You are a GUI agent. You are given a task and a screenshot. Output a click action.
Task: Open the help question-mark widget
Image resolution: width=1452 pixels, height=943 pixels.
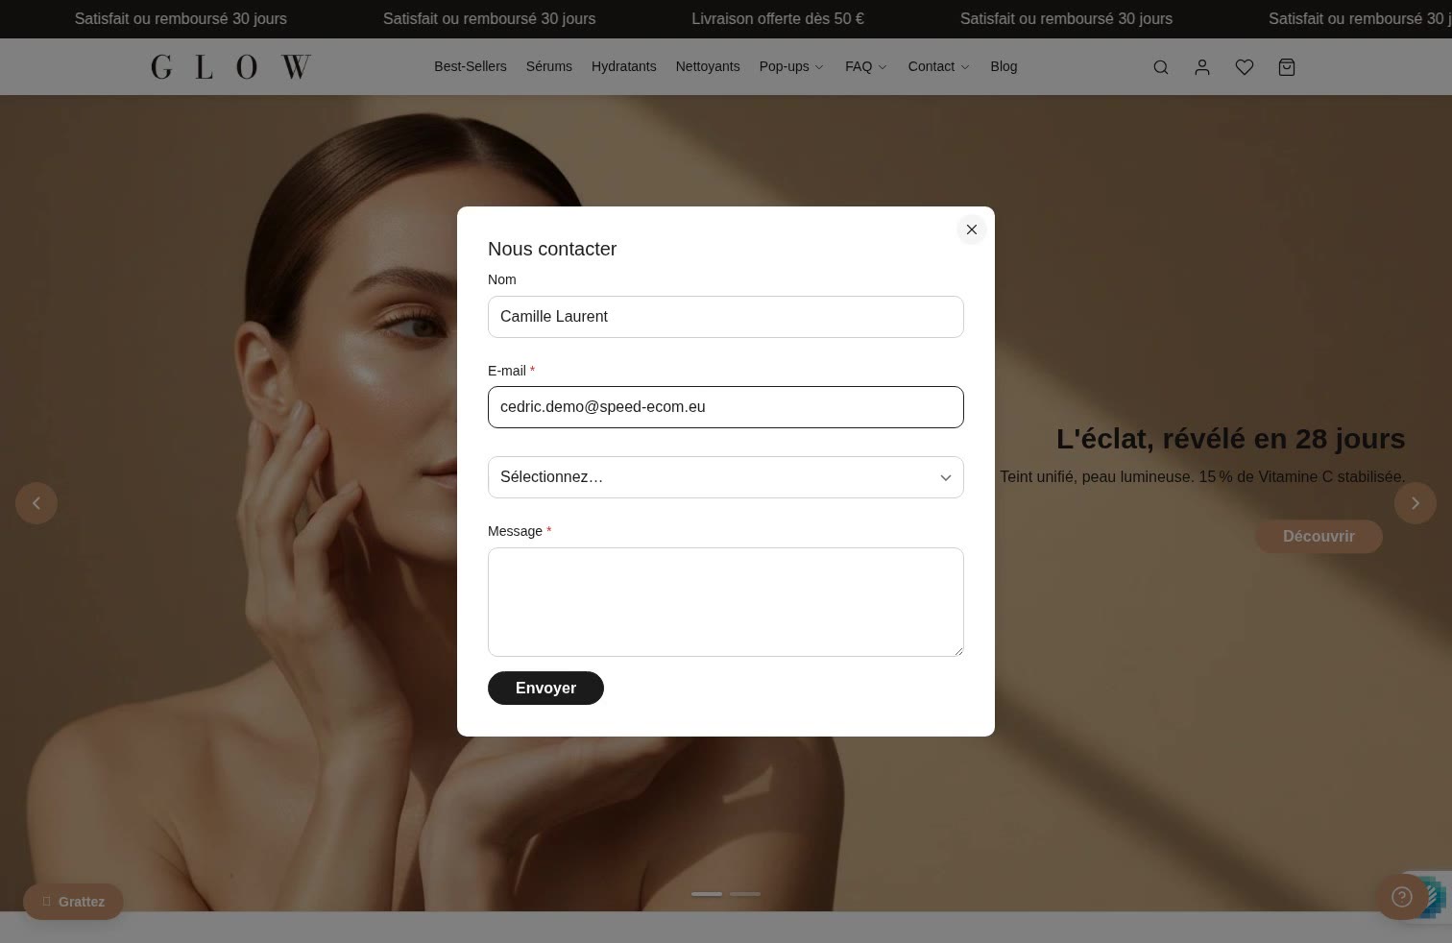(x=1402, y=897)
